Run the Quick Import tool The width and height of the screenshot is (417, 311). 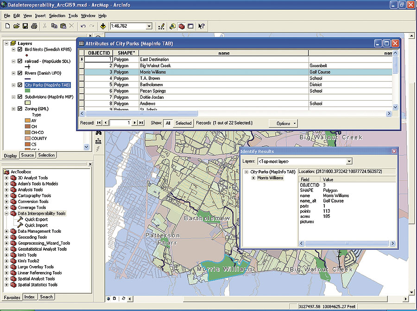pyautogui.click(x=36, y=225)
